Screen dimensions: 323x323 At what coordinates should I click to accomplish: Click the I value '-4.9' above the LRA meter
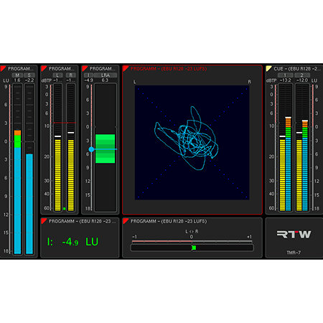point(89,80)
